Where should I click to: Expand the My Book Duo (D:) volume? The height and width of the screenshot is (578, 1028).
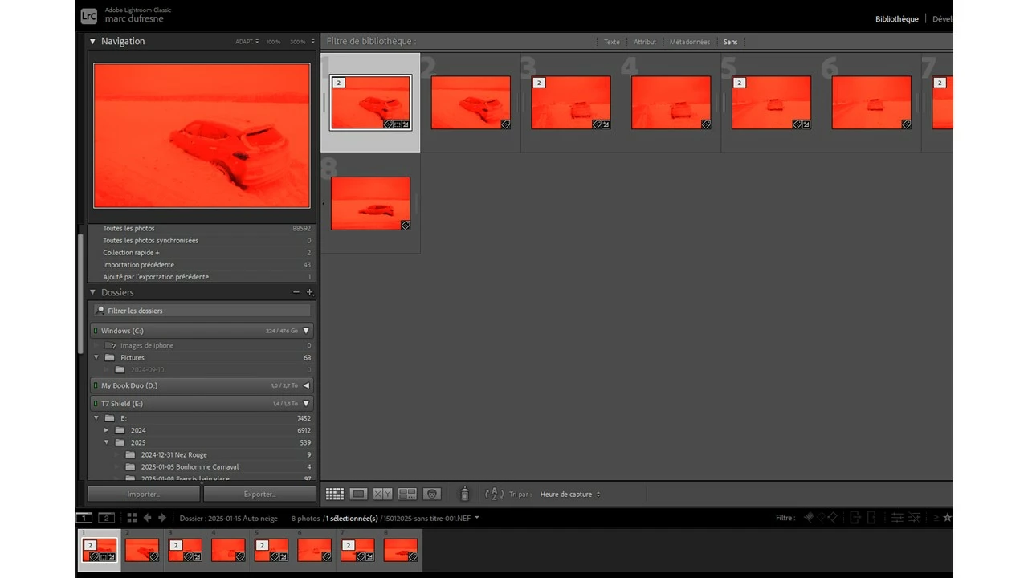pyautogui.click(x=306, y=385)
